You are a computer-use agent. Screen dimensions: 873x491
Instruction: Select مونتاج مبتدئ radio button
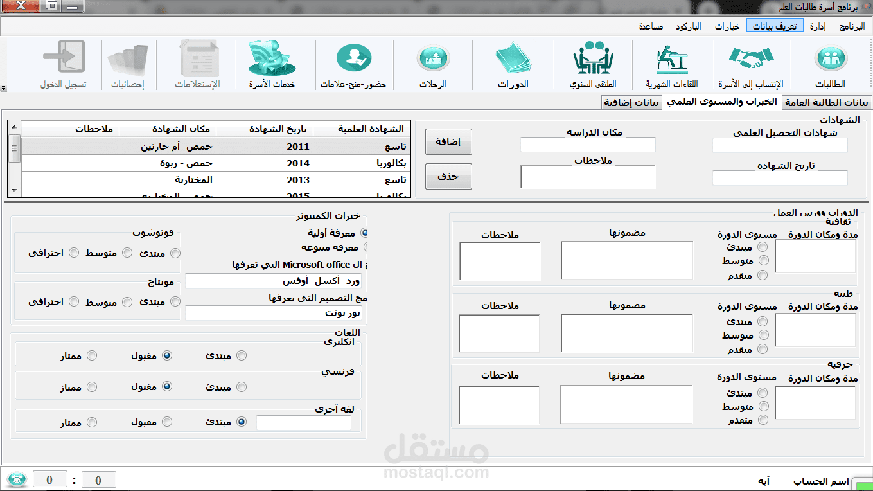point(175,301)
